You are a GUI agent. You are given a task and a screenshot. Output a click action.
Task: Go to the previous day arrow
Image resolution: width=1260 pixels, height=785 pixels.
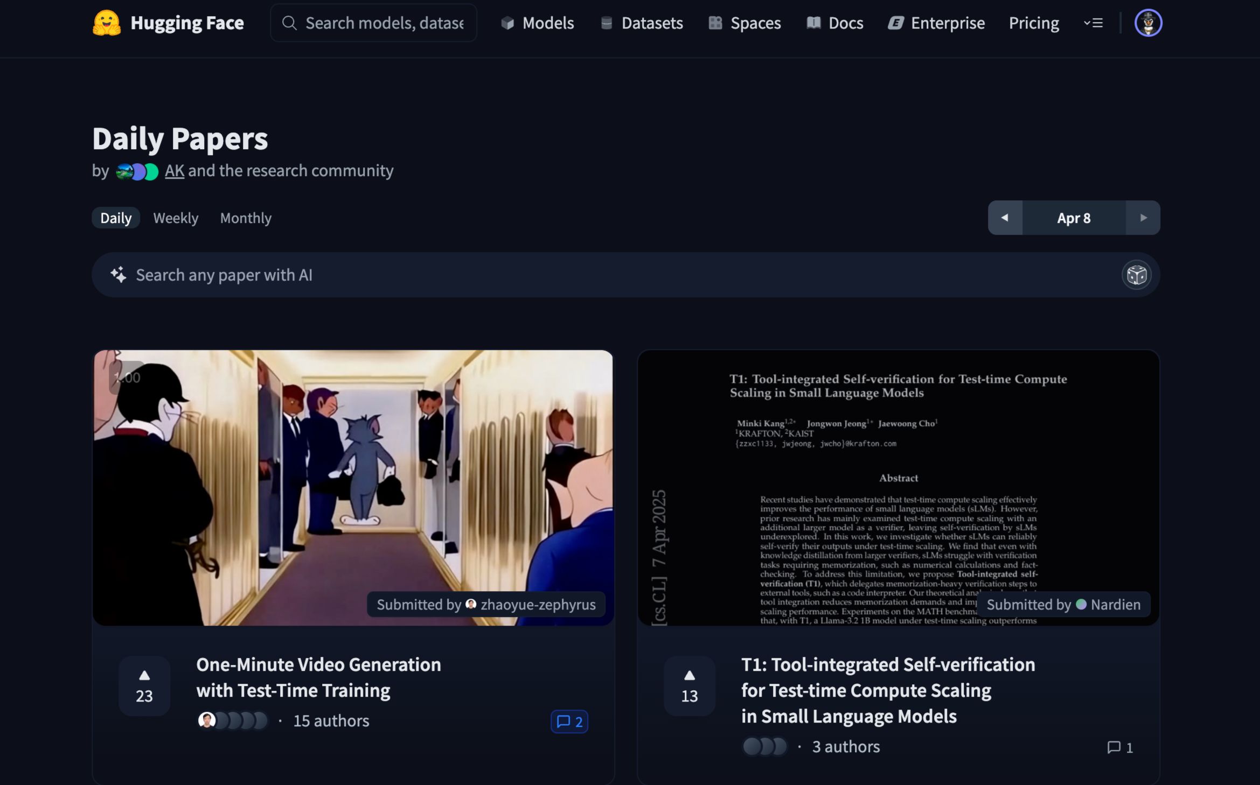(1005, 218)
